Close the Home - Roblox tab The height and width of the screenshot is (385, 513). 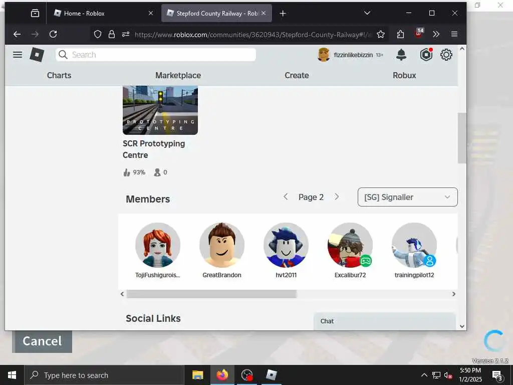coord(150,13)
